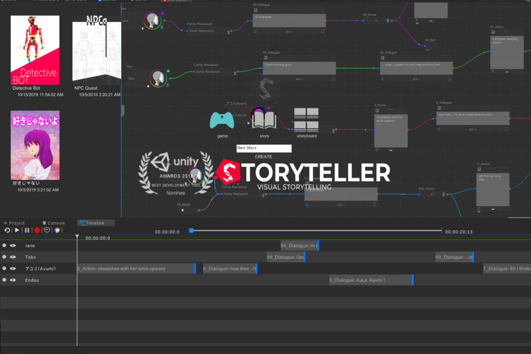Click the restart/loop icon in Timeline toolbar
The image size is (531, 354).
pyautogui.click(x=7, y=230)
